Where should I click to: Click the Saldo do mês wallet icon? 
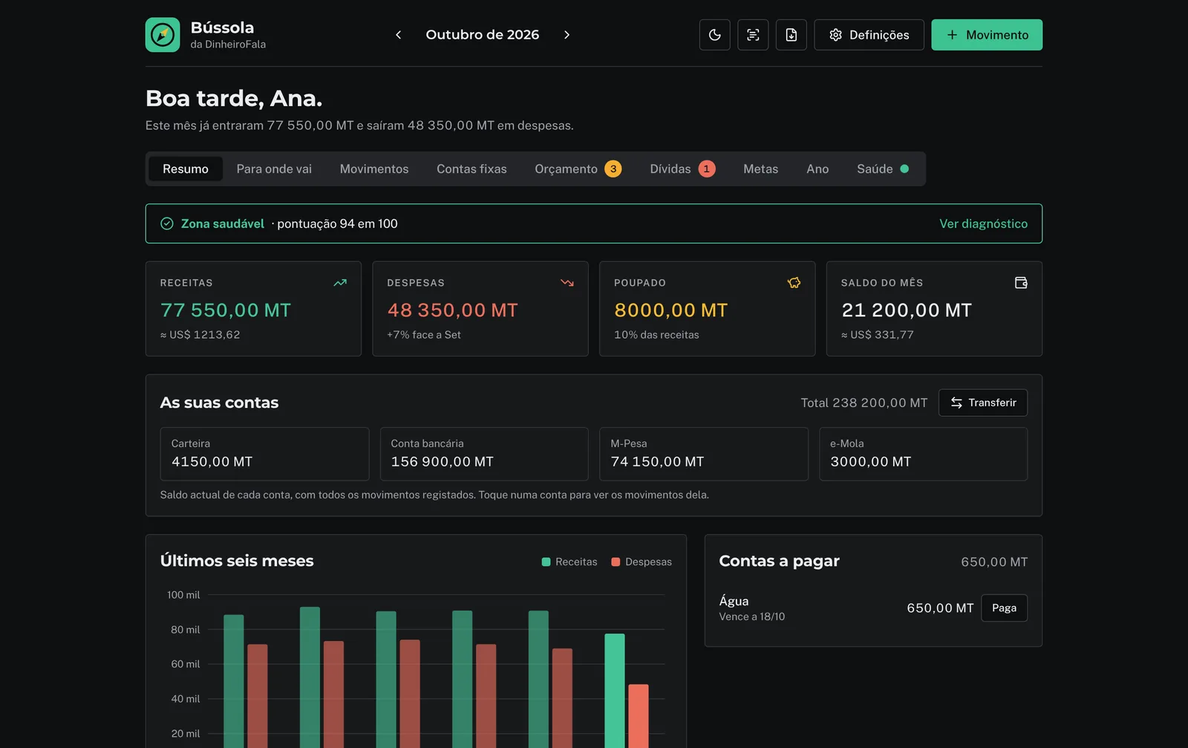tap(1021, 283)
